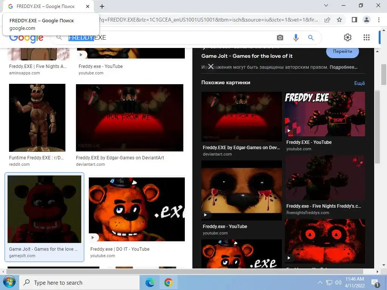387x290 pixels.
Task: Click the Type here to search box
Action: pos(79,282)
